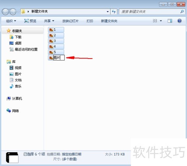Click the image icon of file 5
This screenshot has height=166, width=187.
(51, 52)
